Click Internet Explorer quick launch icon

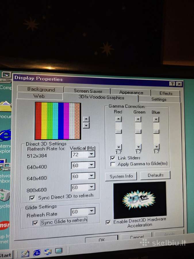(x=37, y=253)
